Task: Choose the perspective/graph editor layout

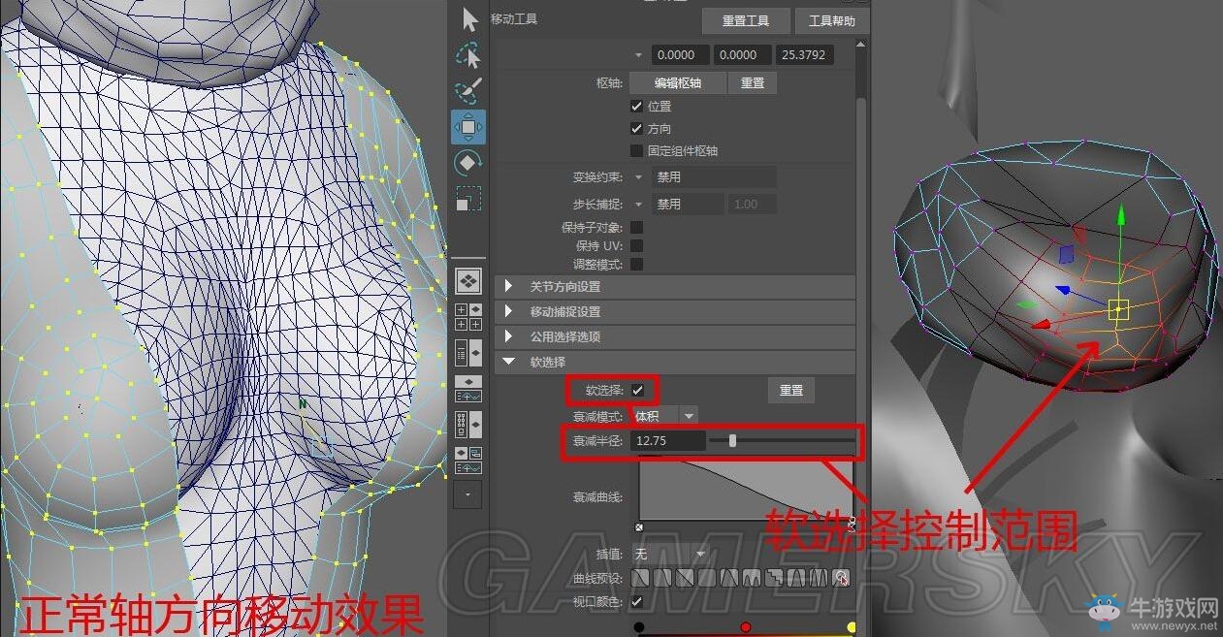Action: tap(468, 389)
